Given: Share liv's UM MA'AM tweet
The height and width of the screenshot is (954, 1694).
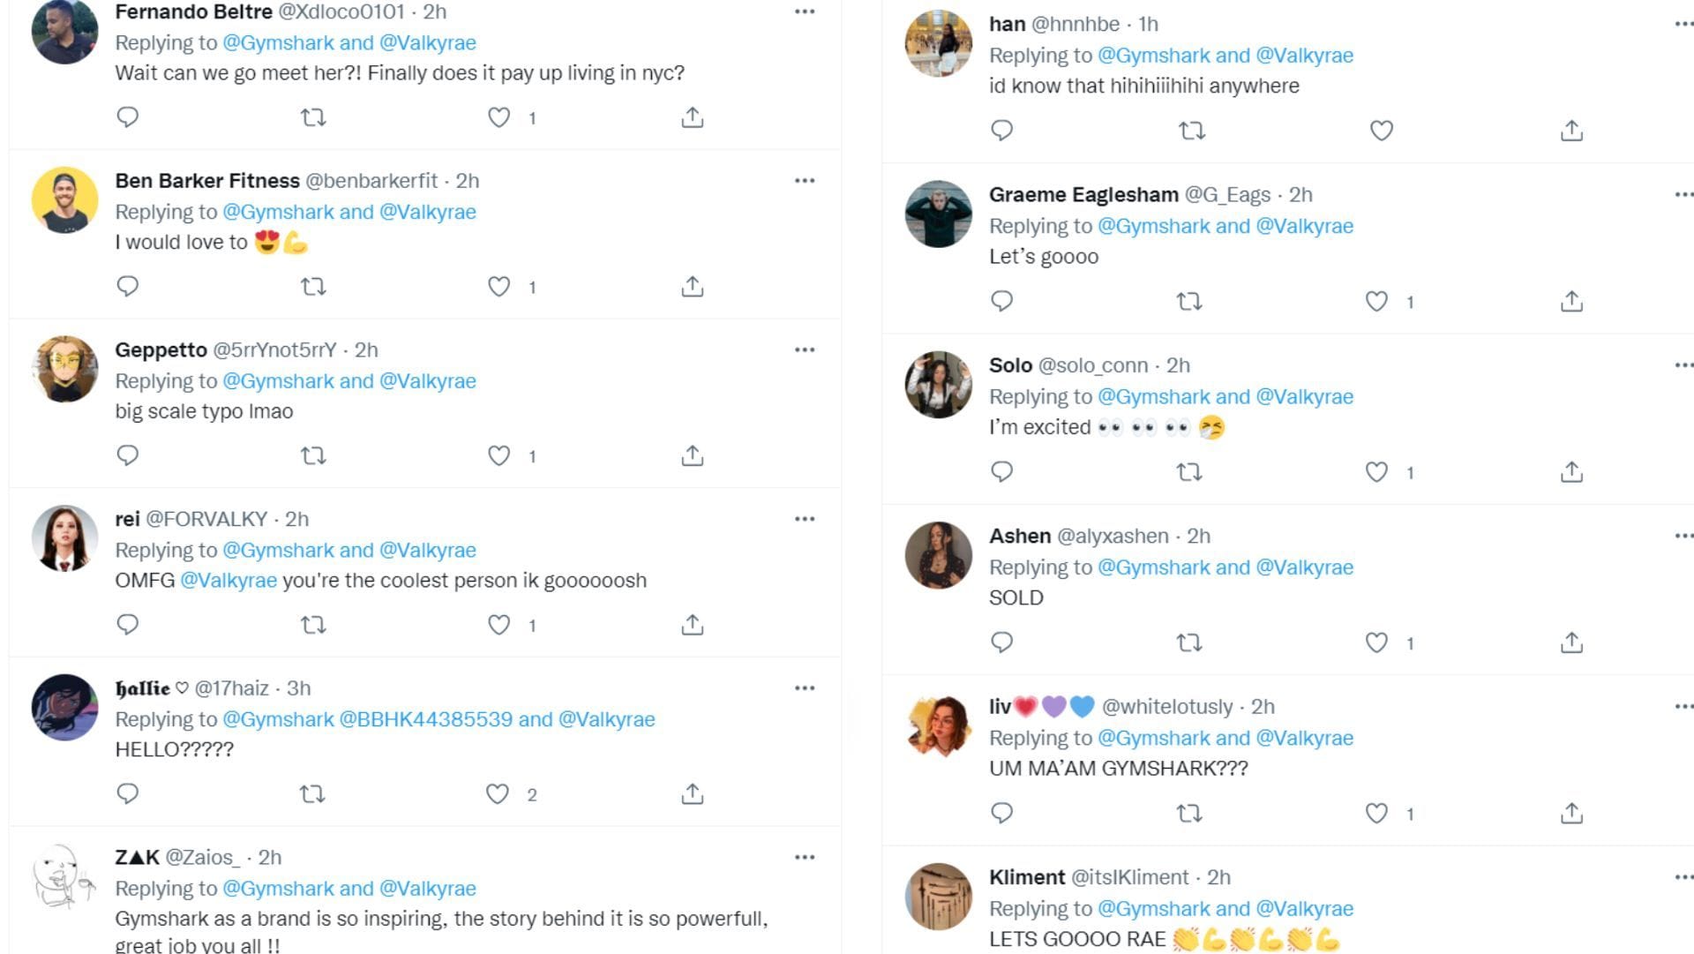Looking at the screenshot, I should pyautogui.click(x=1571, y=814).
